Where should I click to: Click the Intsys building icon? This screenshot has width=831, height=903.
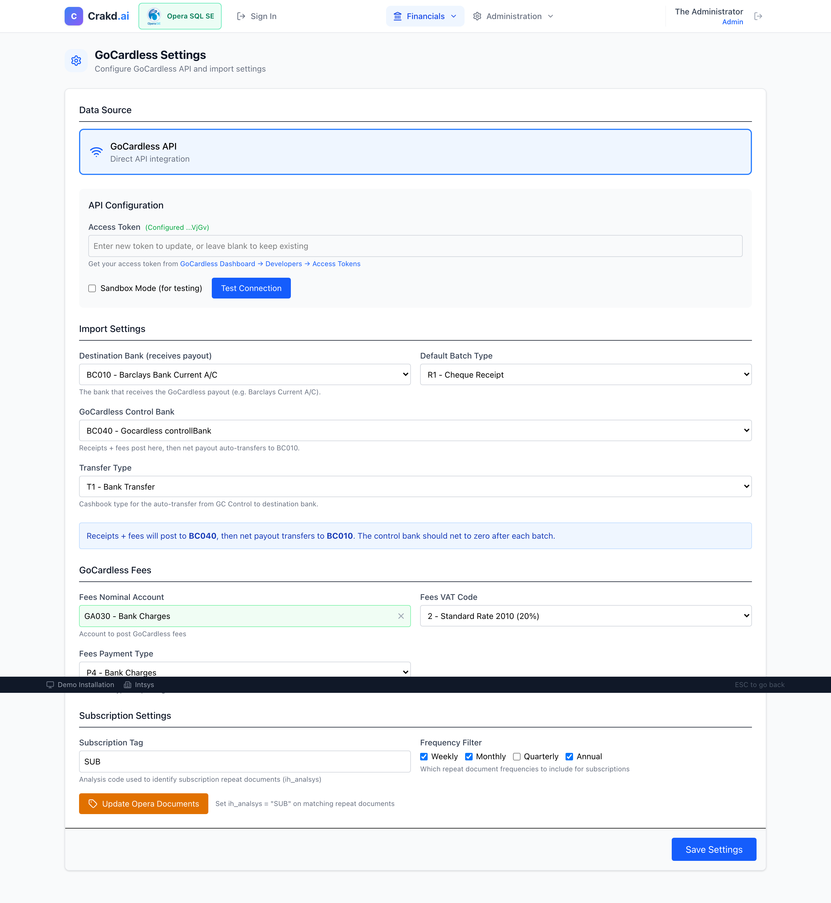128,685
